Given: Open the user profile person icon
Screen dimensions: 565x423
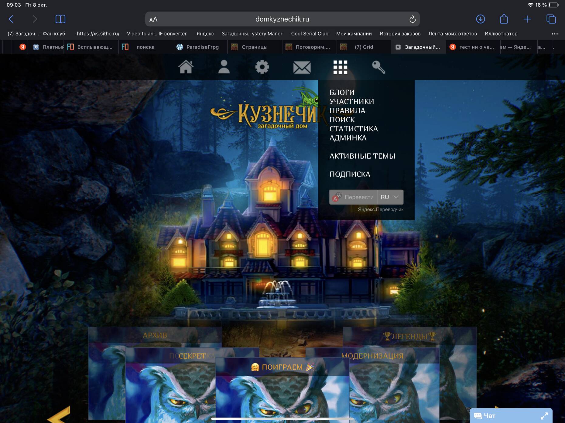Looking at the screenshot, I should tap(224, 67).
